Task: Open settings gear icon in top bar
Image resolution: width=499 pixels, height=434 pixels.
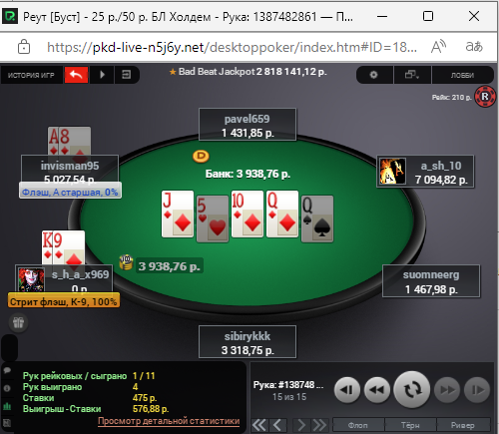Action: pos(374,75)
